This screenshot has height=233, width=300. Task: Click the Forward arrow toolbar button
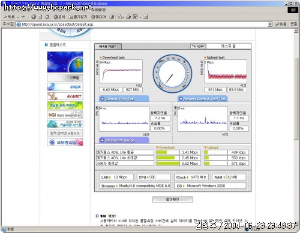(x=23, y=17)
